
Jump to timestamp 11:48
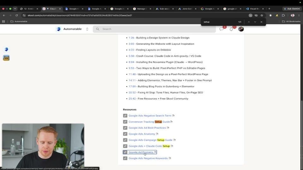coord(132,74)
